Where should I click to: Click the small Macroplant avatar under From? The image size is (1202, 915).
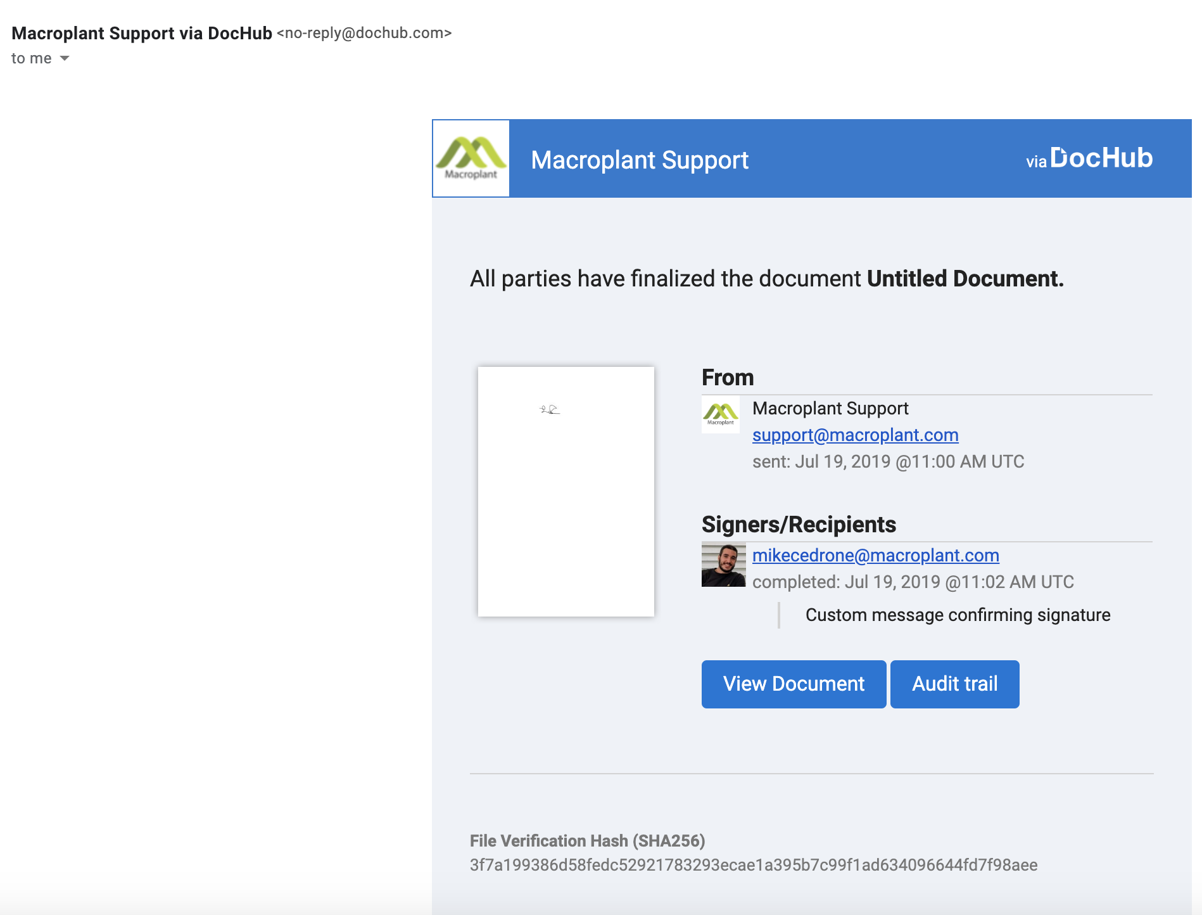(x=721, y=414)
